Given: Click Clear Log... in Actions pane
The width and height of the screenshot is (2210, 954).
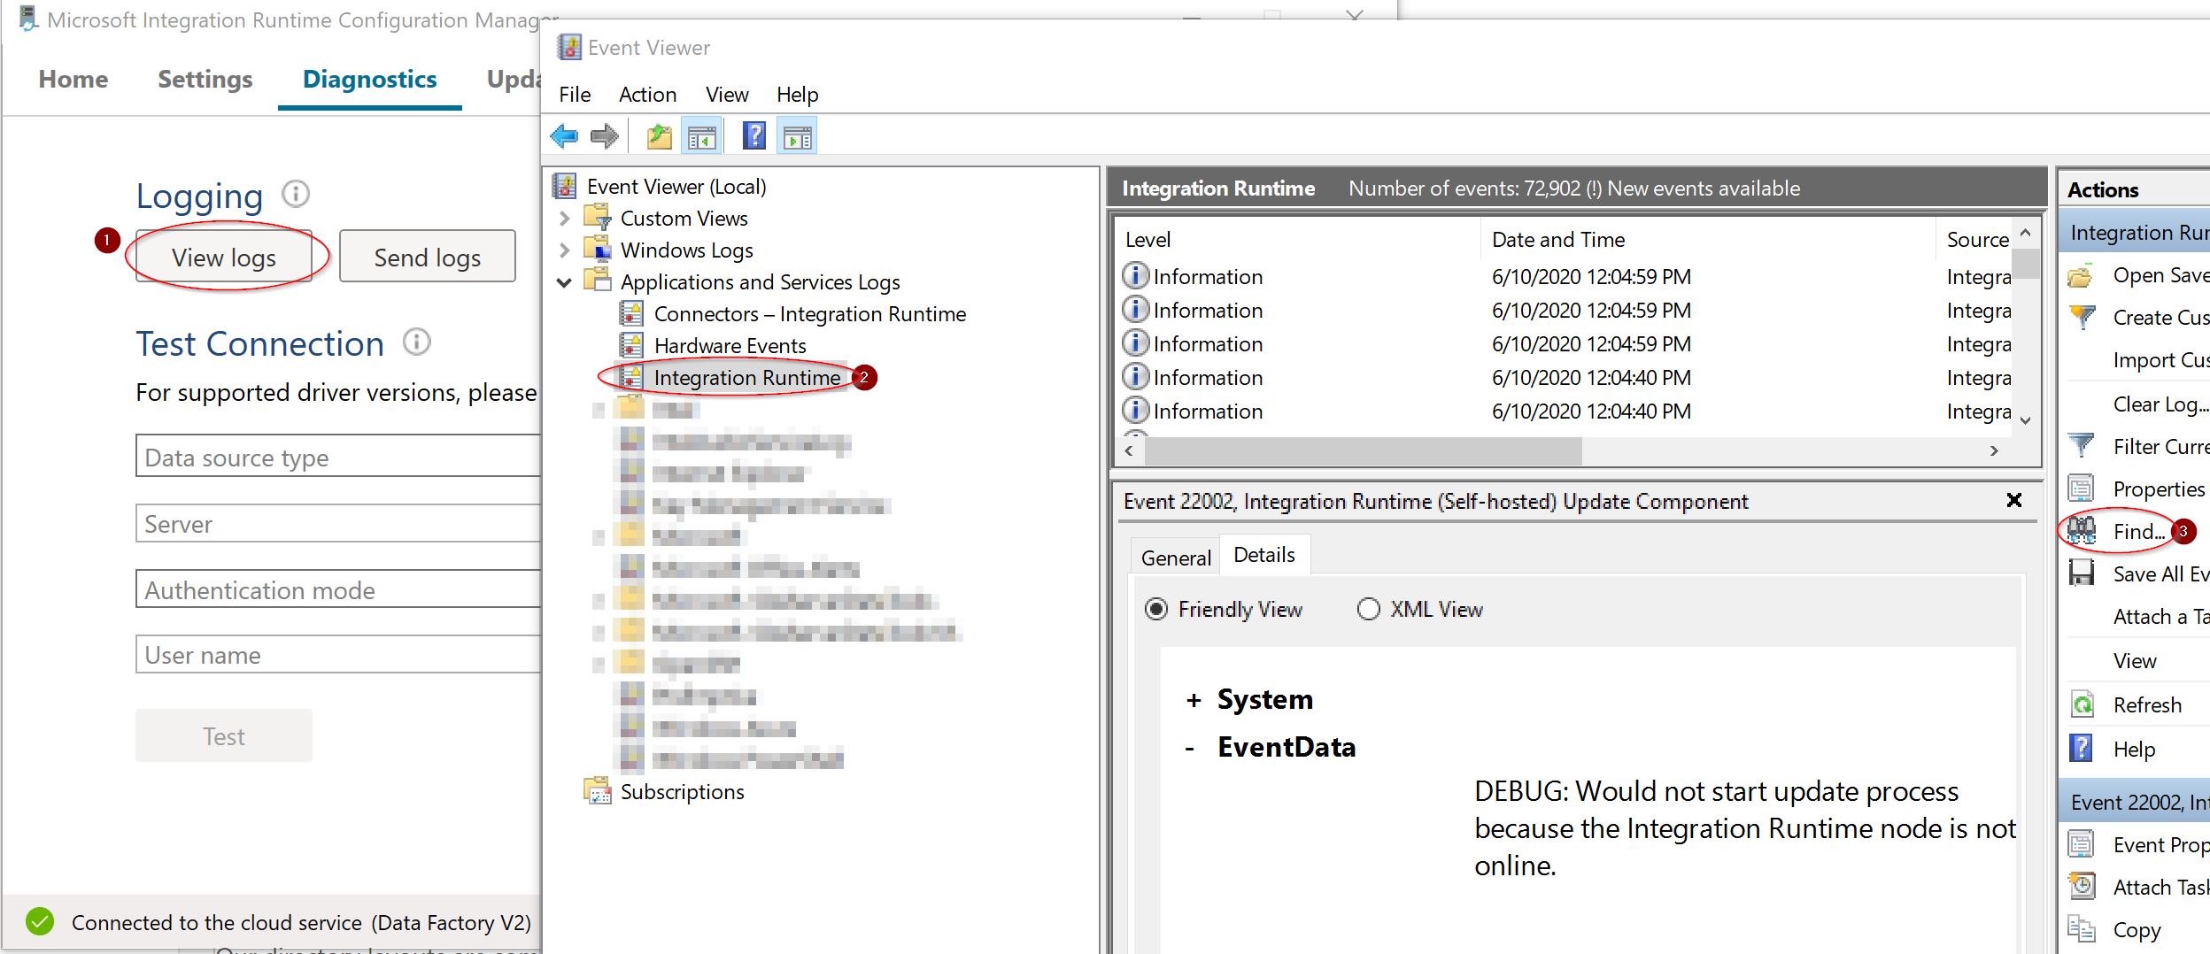Looking at the screenshot, I should 2160,404.
